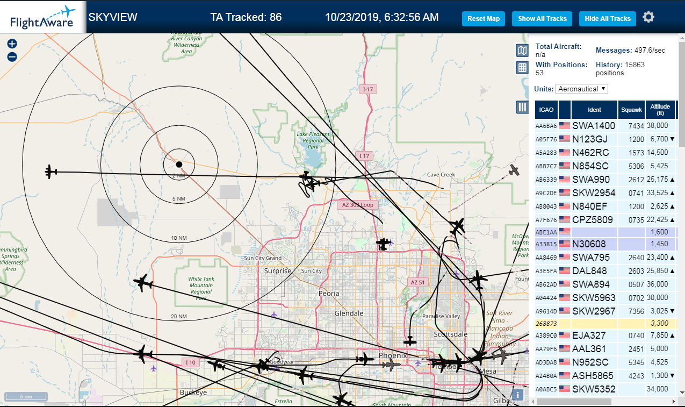Select the ASH5865 aircraft row
685x407 pixels.
pyautogui.click(x=605, y=376)
